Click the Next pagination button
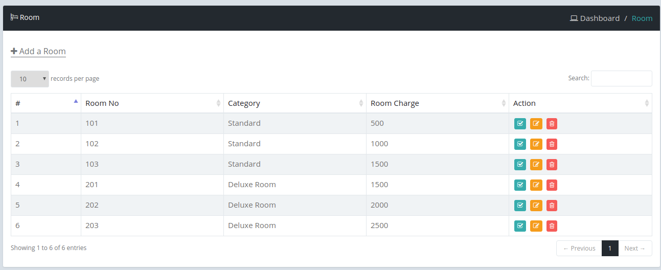The image size is (661, 270). click(x=635, y=249)
